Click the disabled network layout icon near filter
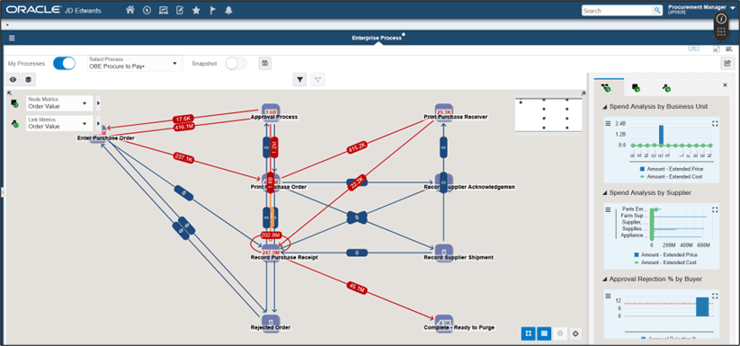The image size is (740, 346). (318, 80)
